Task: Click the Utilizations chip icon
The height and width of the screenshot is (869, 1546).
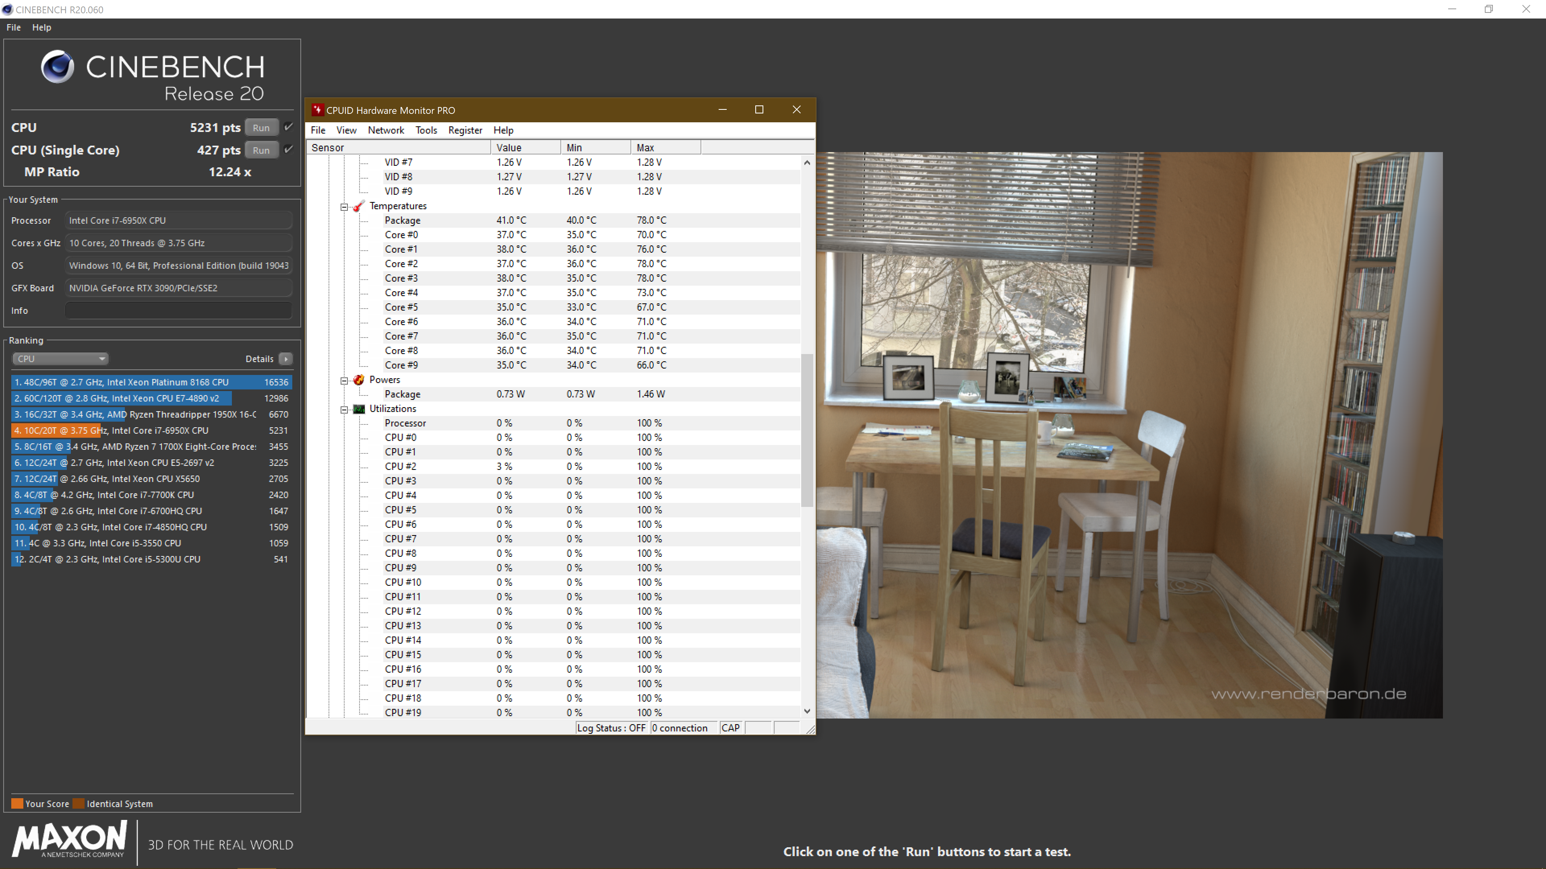Action: coord(358,409)
